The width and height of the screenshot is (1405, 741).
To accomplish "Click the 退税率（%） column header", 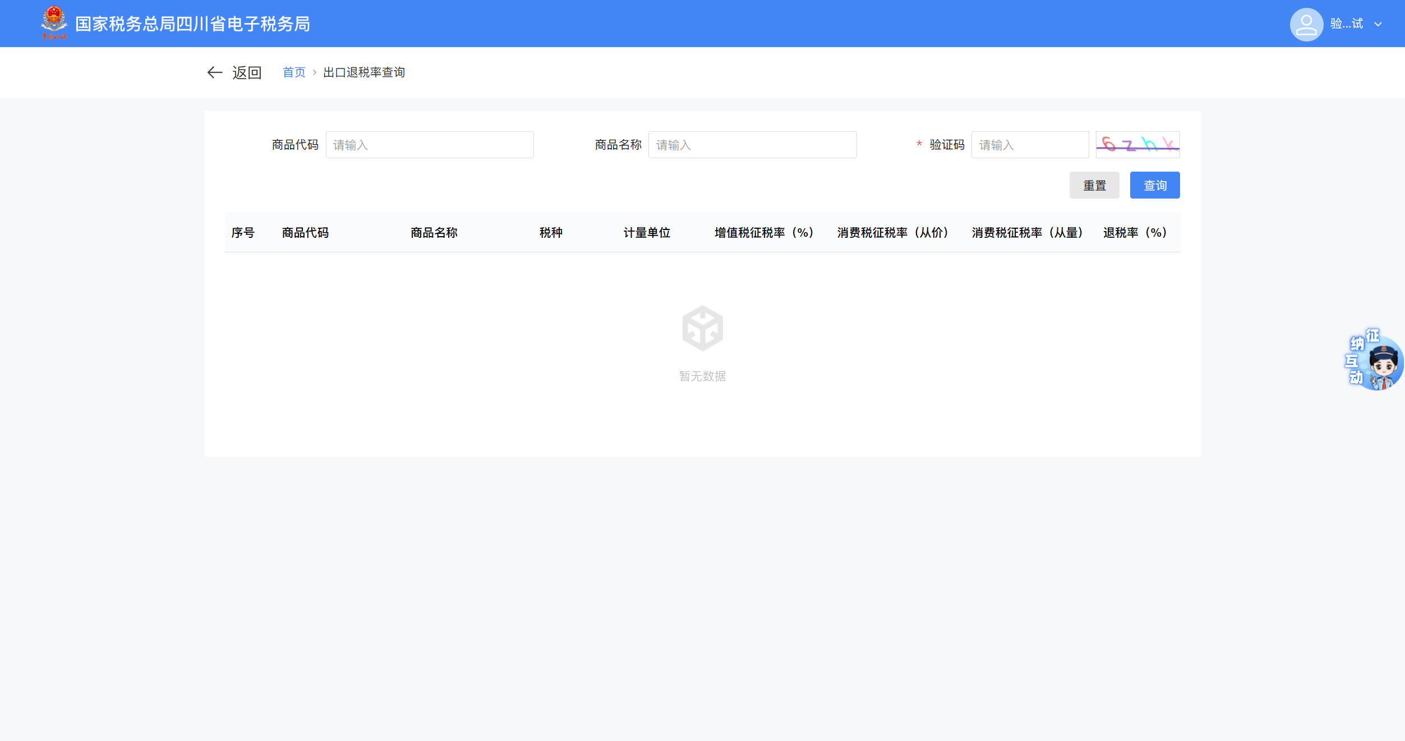I will [1135, 233].
